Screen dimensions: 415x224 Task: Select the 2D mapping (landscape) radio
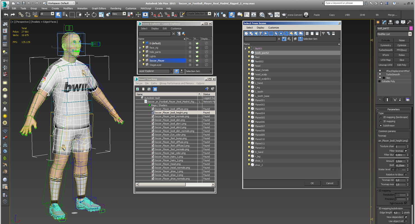pos(381,117)
